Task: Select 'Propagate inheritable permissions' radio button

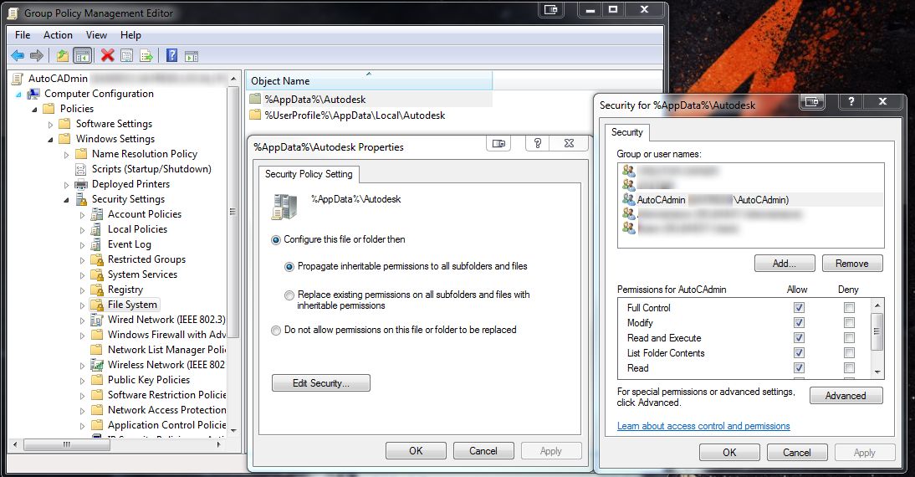Action: point(289,267)
